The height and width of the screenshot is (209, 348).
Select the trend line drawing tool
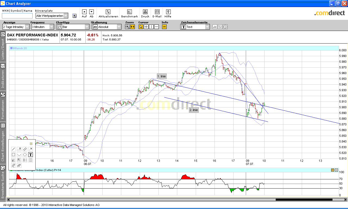13,149
